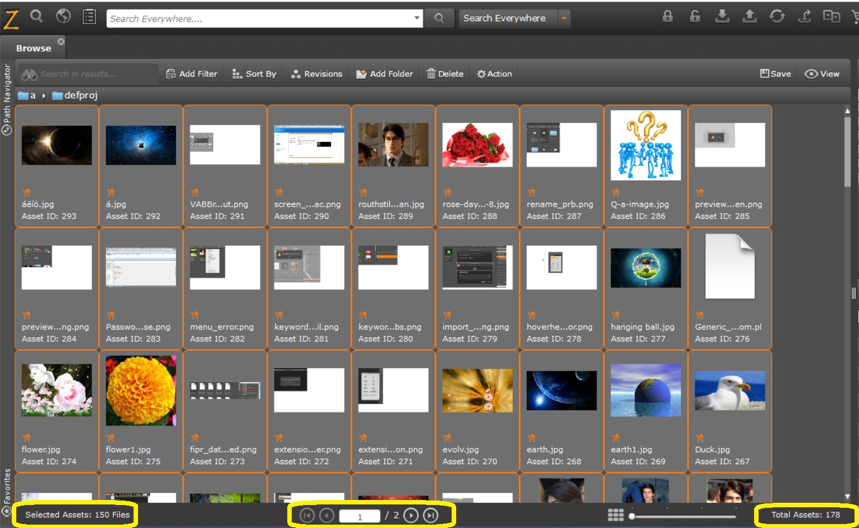Click the cart icon on Passwo...se.png

tap(111, 315)
